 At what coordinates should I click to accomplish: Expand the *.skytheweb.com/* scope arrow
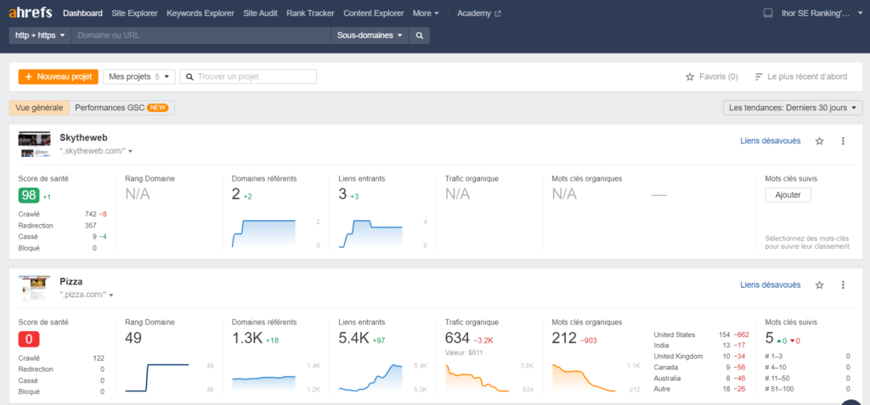click(x=130, y=151)
